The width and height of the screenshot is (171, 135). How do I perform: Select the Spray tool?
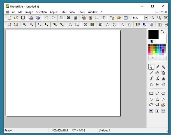[x=163, y=73]
